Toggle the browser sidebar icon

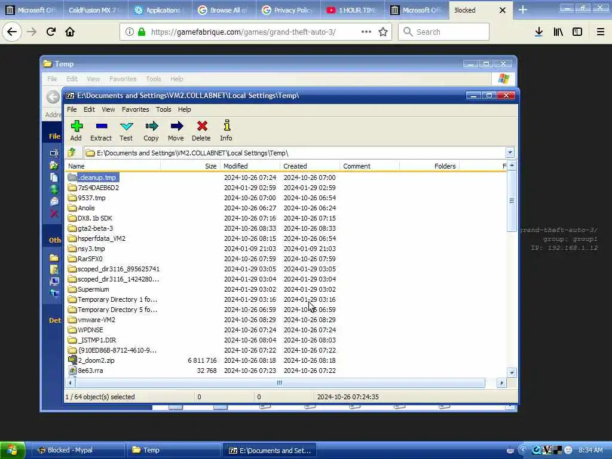click(x=577, y=32)
